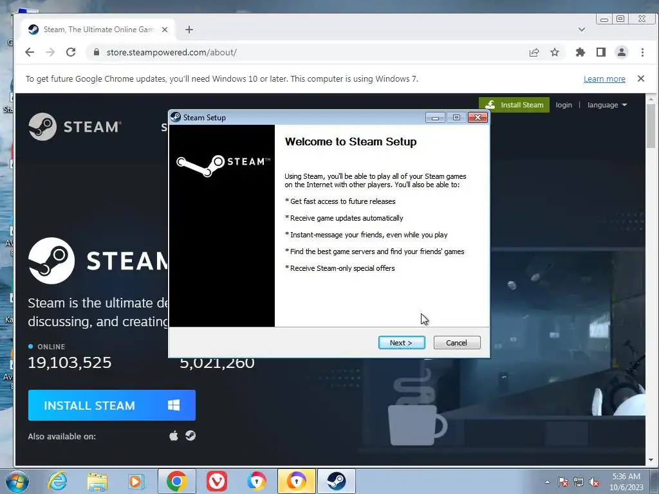Click the Steam logo in page header
Screen dimensions: 659x494
click(75, 127)
